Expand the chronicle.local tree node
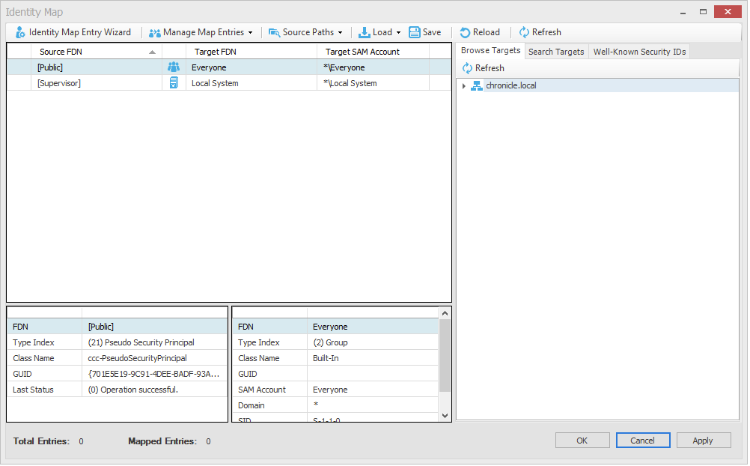Image resolution: width=750 pixels, height=466 pixels. pyautogui.click(x=464, y=85)
